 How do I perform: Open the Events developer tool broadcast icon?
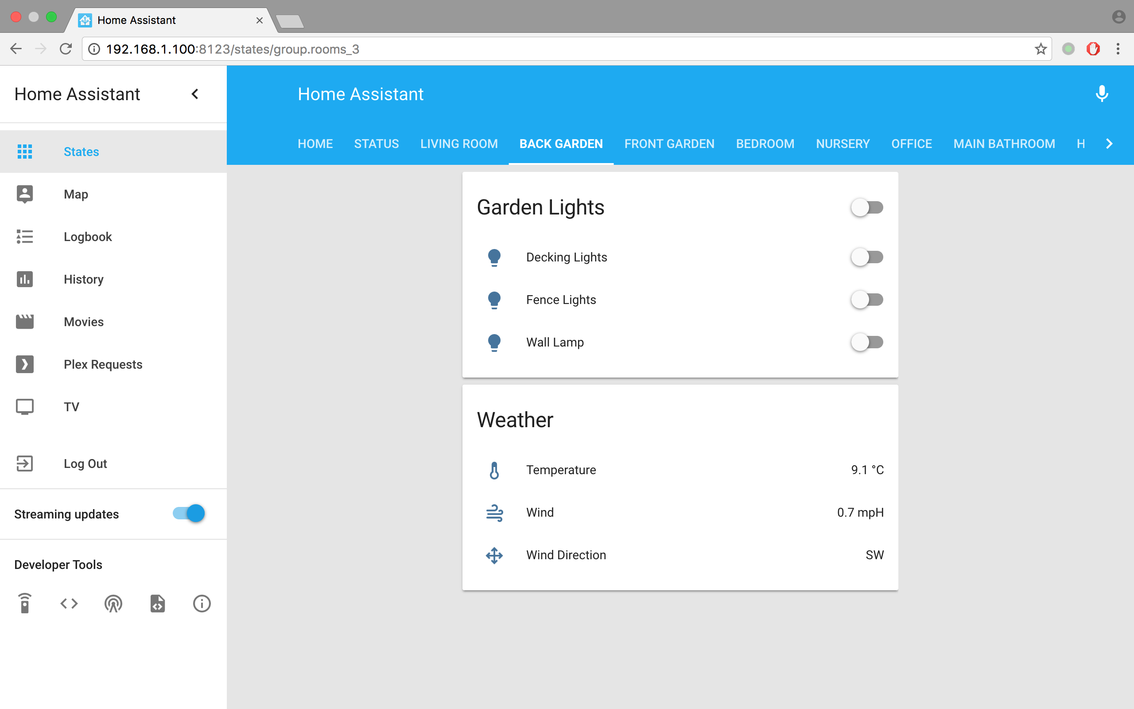[x=113, y=603]
